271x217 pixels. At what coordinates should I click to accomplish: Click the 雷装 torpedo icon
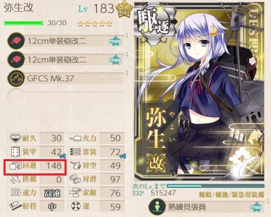tap(75, 152)
